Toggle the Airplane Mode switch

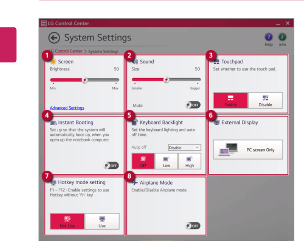193,225
